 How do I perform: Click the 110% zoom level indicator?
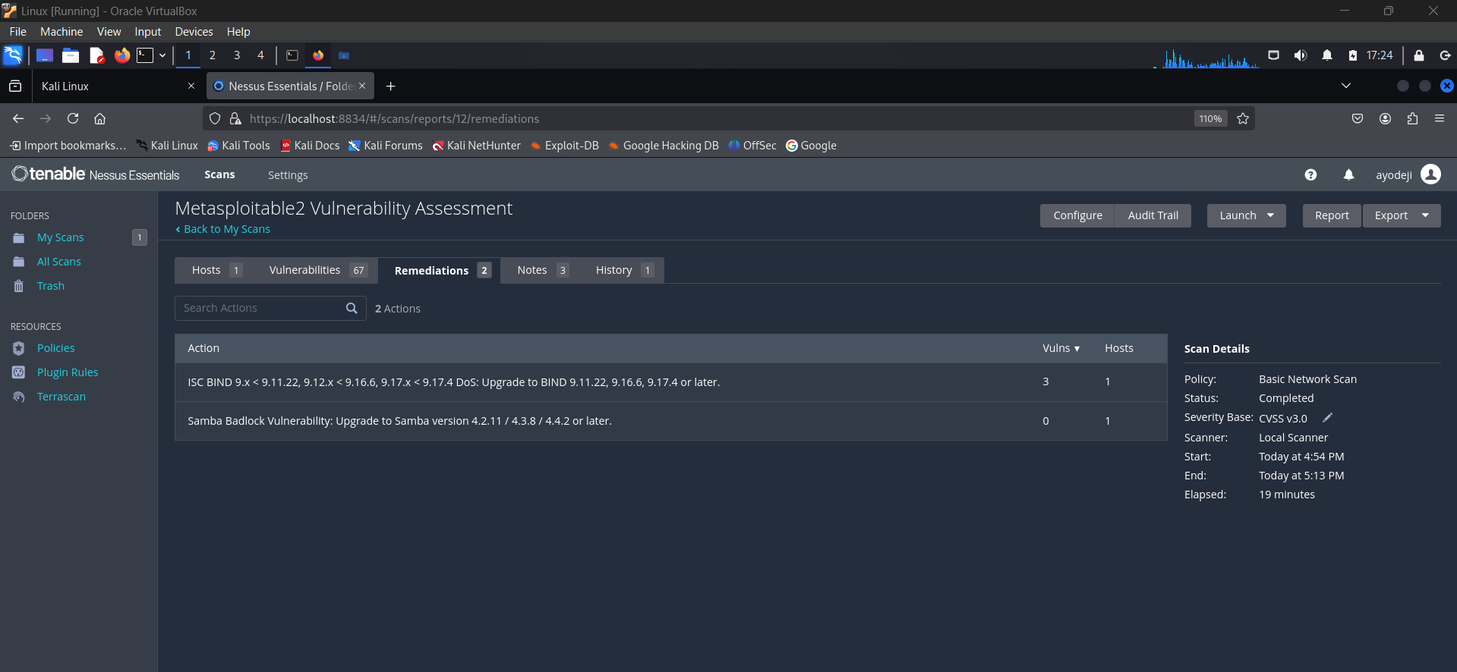(x=1210, y=118)
